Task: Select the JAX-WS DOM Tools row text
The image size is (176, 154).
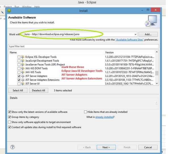Action: [36, 68]
